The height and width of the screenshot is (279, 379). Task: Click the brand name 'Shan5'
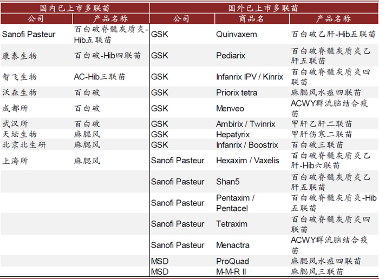228,182
